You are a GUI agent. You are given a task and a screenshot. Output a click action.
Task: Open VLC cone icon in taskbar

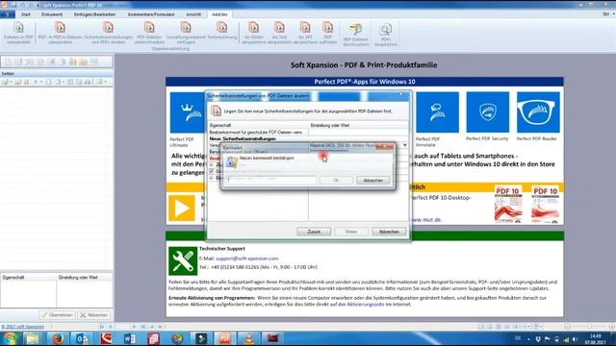[x=248, y=338]
